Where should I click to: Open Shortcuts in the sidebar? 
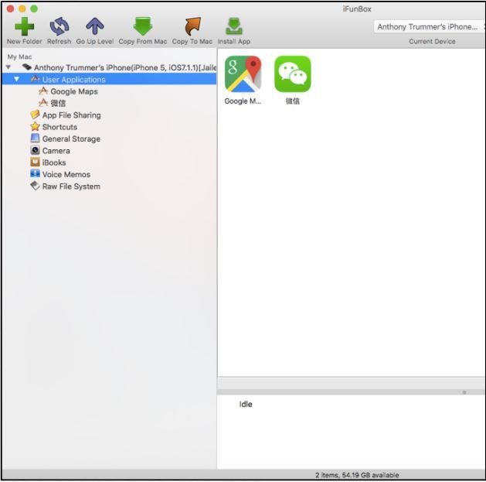pos(59,127)
